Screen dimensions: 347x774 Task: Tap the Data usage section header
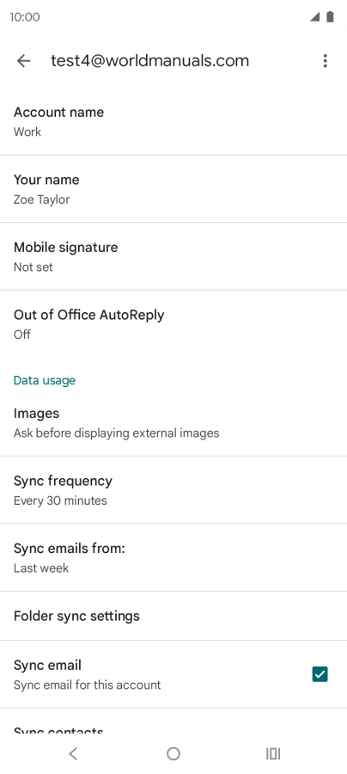(x=45, y=380)
